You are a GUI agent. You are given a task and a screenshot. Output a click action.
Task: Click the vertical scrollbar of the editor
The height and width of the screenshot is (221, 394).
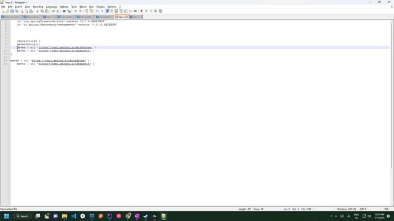[392, 95]
